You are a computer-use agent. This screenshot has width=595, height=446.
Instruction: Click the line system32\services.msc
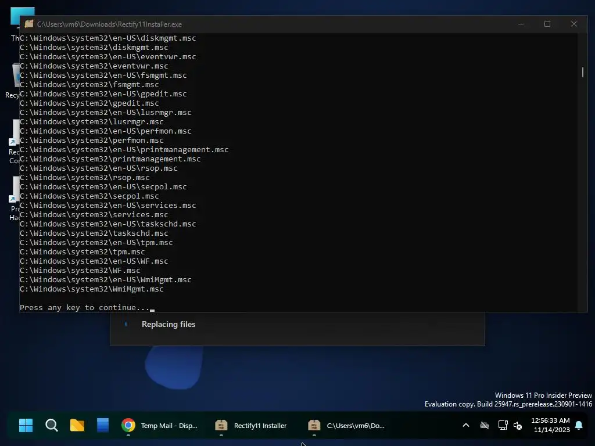coord(94,215)
